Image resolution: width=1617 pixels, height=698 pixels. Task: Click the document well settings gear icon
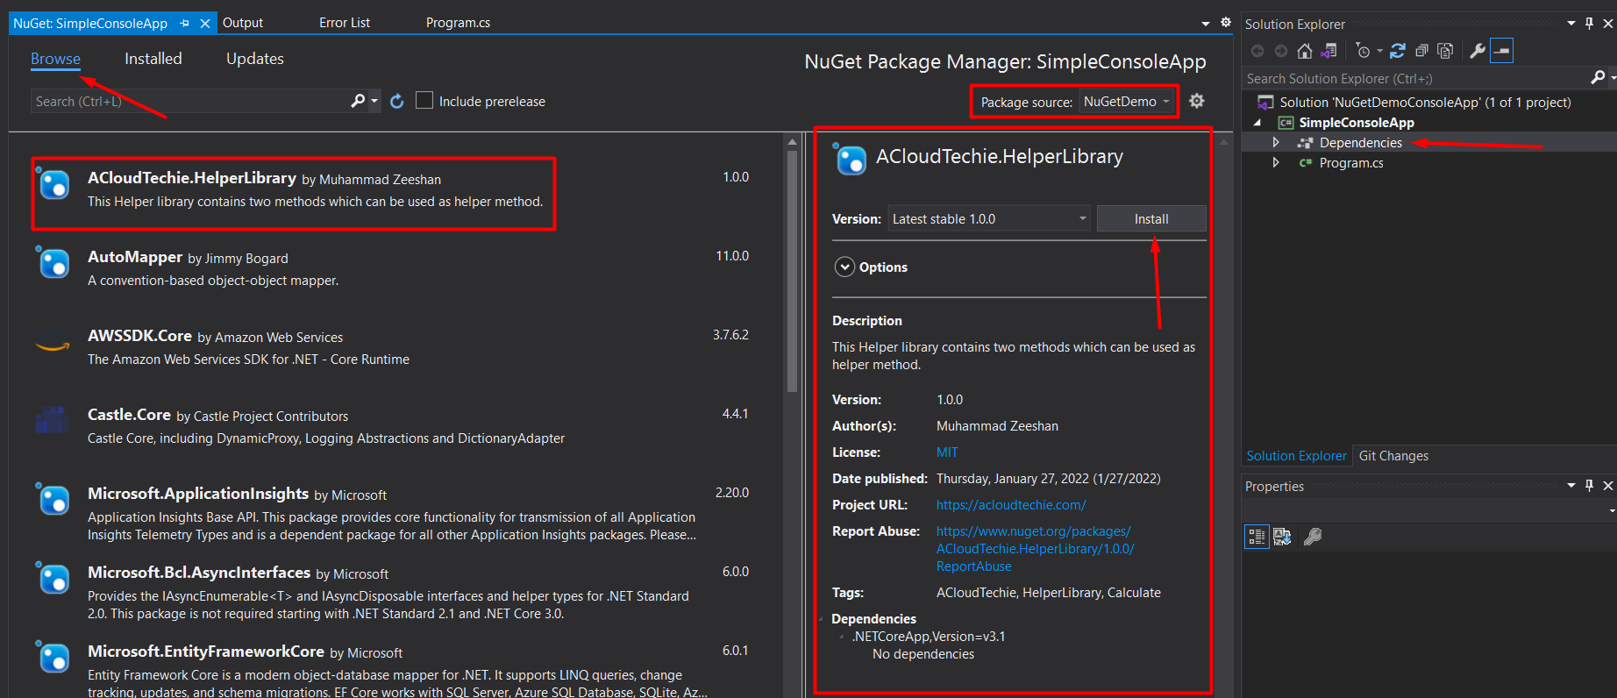click(x=1226, y=23)
